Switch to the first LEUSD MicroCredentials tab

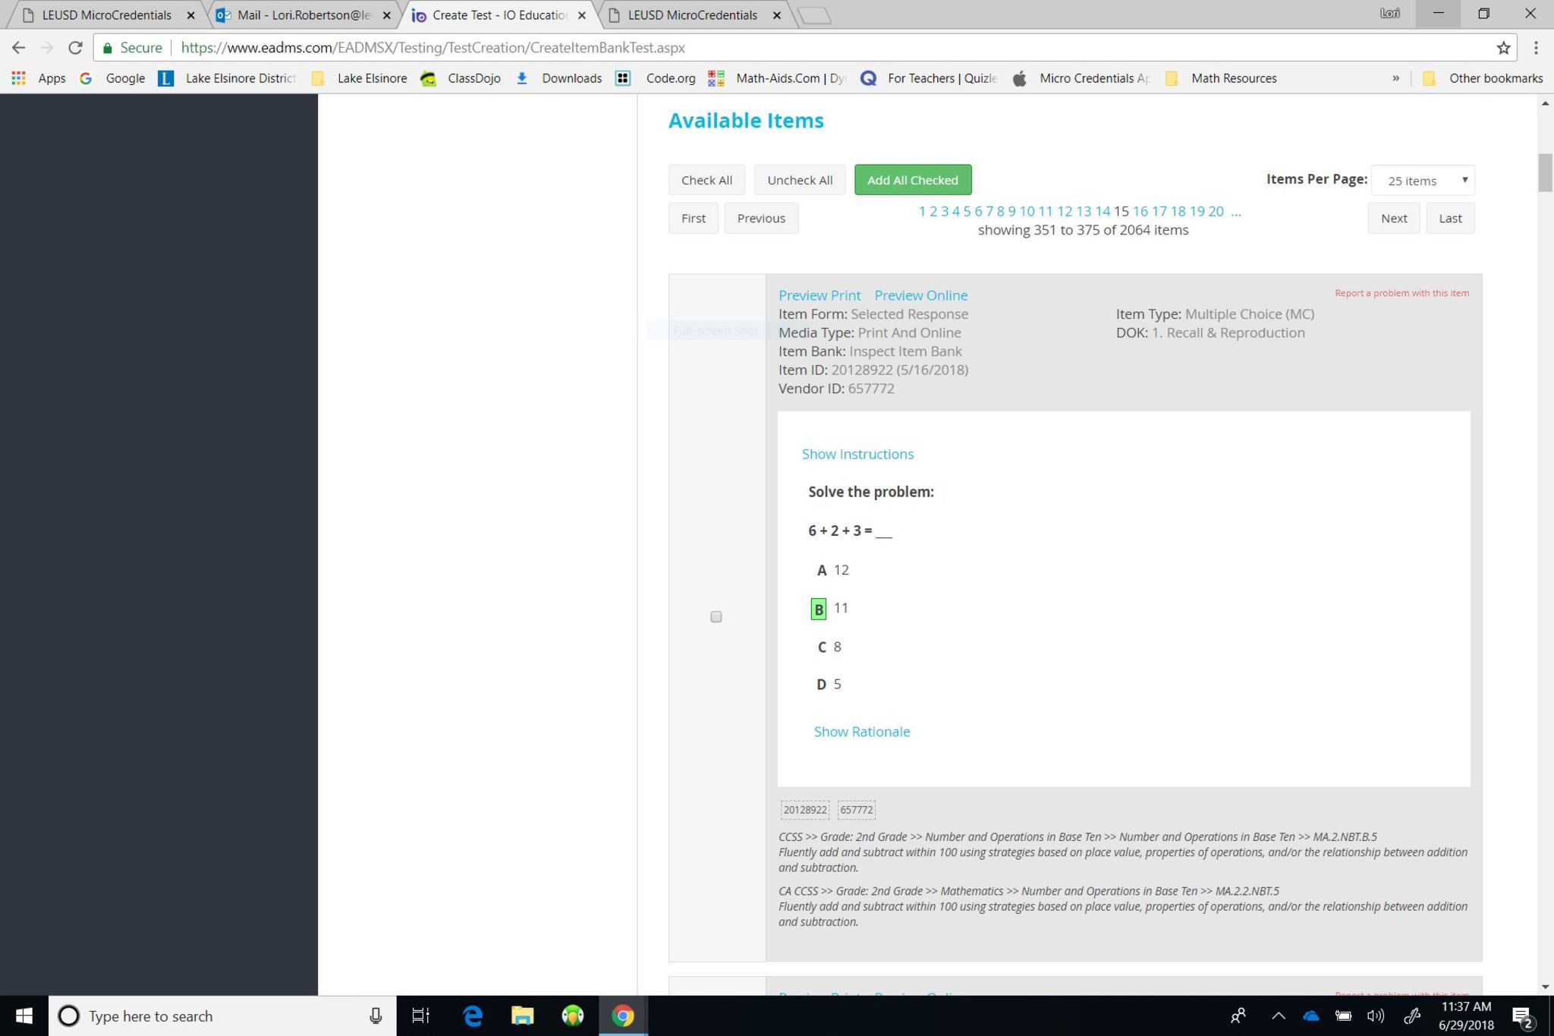(106, 15)
